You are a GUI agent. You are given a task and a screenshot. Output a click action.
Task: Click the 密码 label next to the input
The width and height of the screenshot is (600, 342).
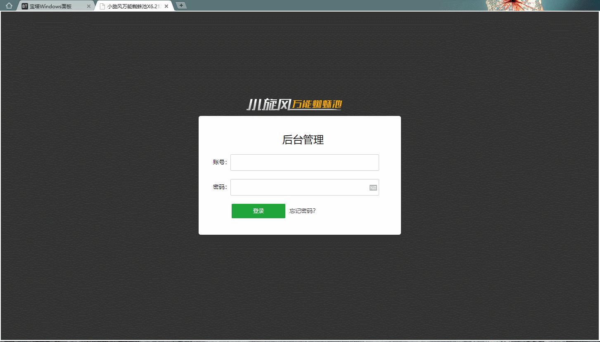(x=220, y=186)
